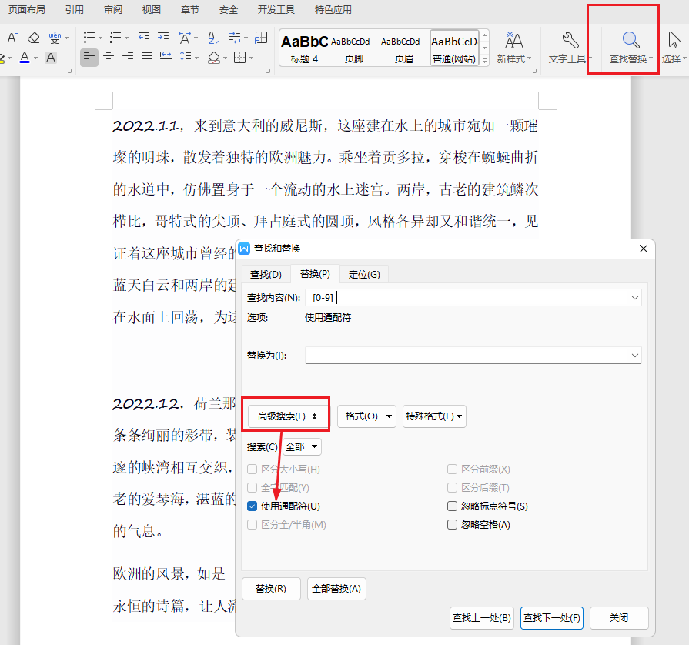This screenshot has height=645, width=689.
Task: Uncheck the 使用通配符 option
Action: (x=251, y=506)
